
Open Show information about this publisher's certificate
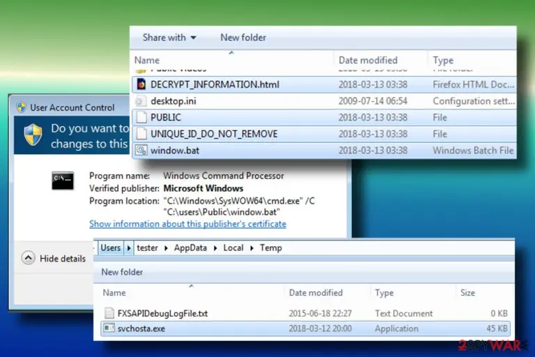[x=187, y=224]
